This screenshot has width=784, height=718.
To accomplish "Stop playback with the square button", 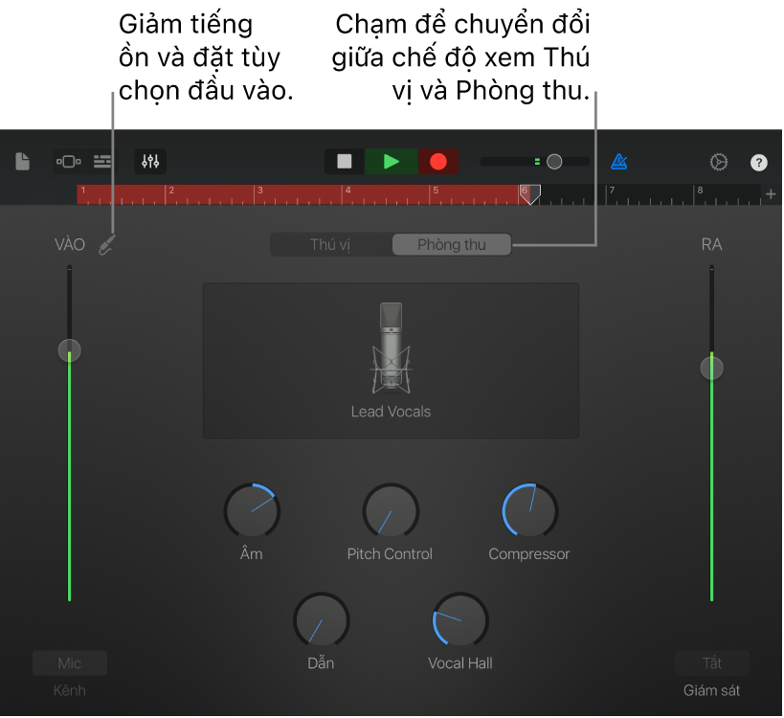I will [345, 162].
